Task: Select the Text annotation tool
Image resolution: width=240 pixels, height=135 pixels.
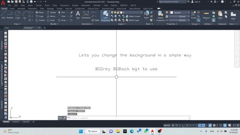Action: (x=78, y=15)
